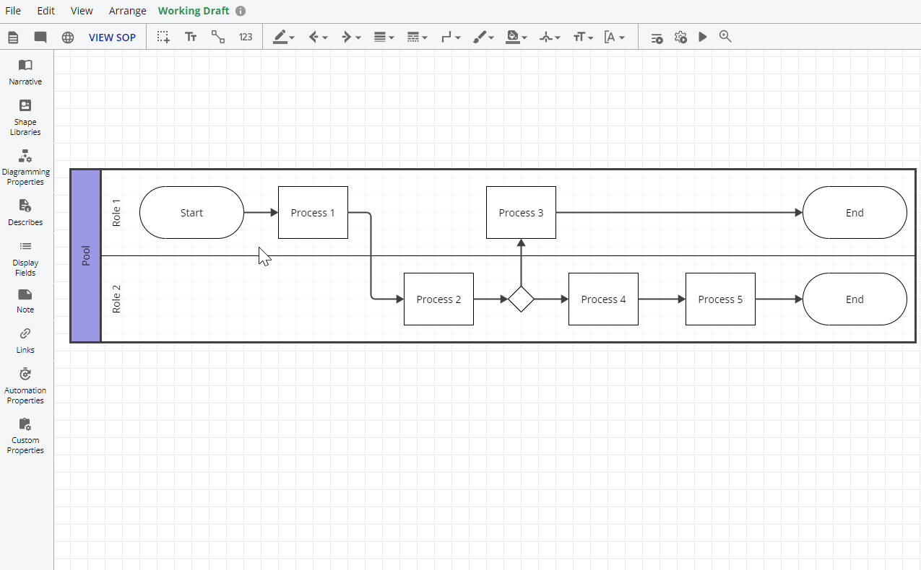Open Shape Libraries in sidebar
Image resolution: width=921 pixels, height=570 pixels.
pos(25,116)
